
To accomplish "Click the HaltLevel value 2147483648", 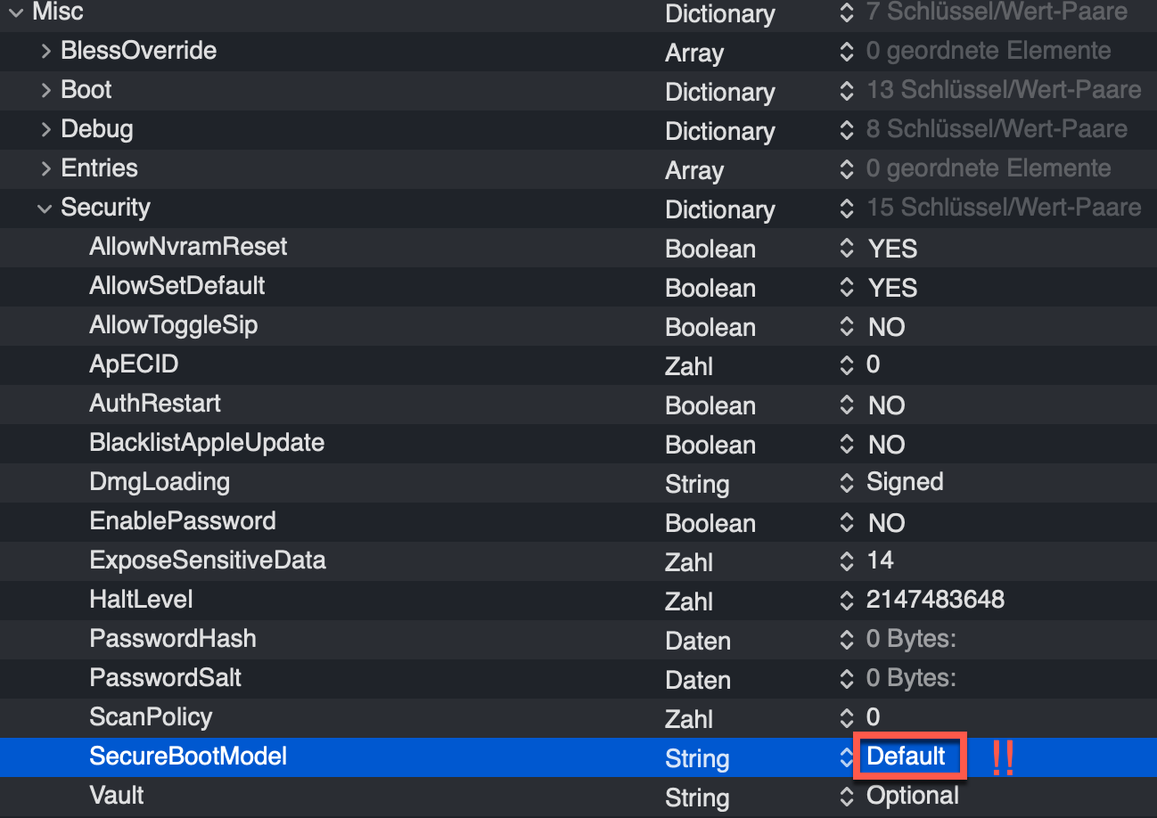I will click(x=935, y=600).
